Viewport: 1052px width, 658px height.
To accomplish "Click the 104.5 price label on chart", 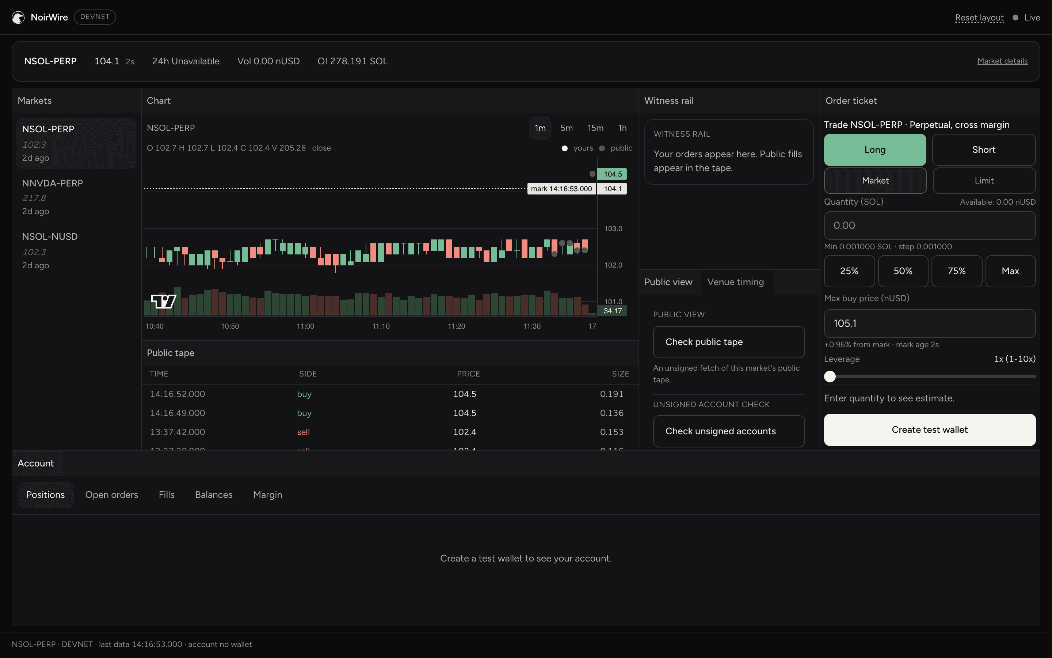I will pos(612,174).
